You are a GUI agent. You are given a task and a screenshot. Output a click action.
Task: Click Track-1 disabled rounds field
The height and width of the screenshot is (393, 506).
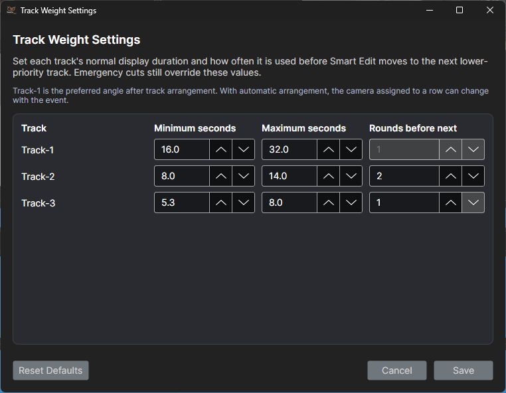pos(404,149)
